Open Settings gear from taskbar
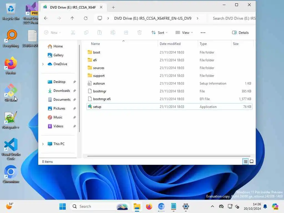The width and height of the screenshot is (284, 213). (186, 206)
